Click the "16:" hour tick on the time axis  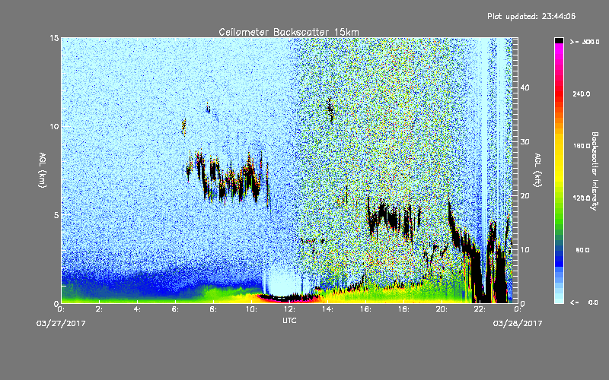tap(365, 309)
